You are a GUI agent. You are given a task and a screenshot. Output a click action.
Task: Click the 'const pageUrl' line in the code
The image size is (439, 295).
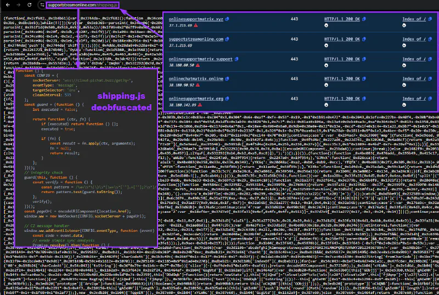click(x=77, y=211)
